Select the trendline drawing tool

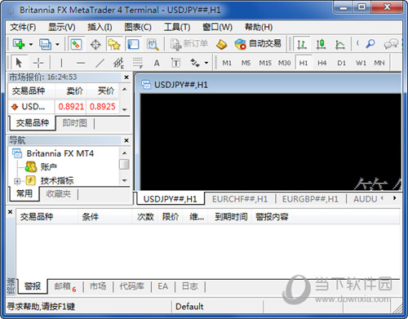tap(100, 63)
